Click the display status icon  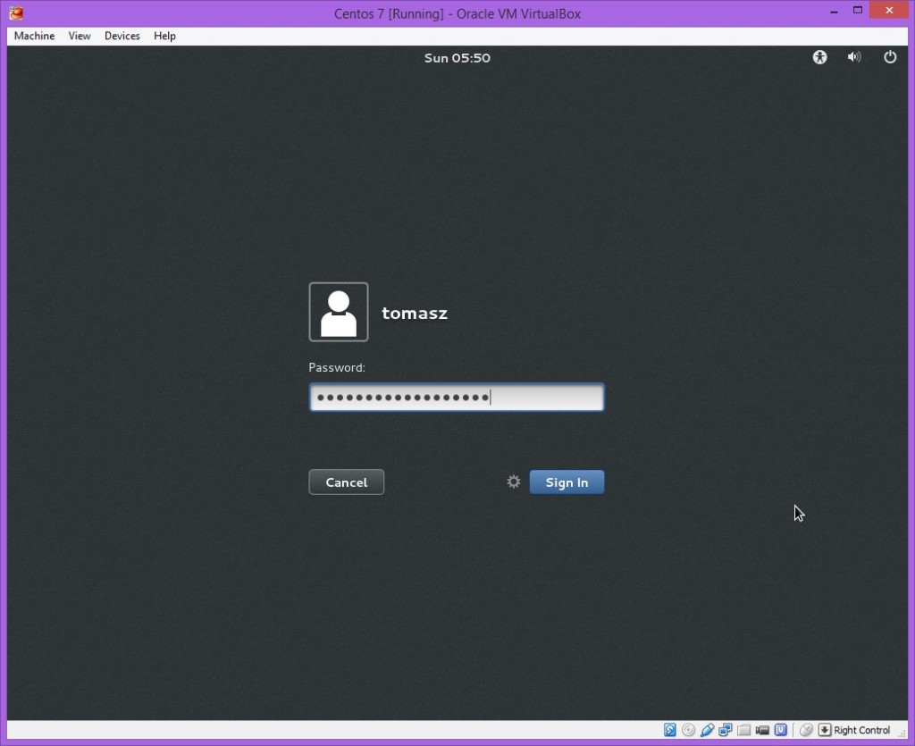(726, 730)
